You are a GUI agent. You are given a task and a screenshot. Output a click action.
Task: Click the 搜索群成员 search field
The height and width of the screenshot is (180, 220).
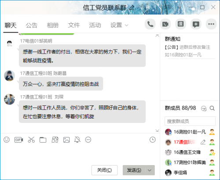(190, 121)
